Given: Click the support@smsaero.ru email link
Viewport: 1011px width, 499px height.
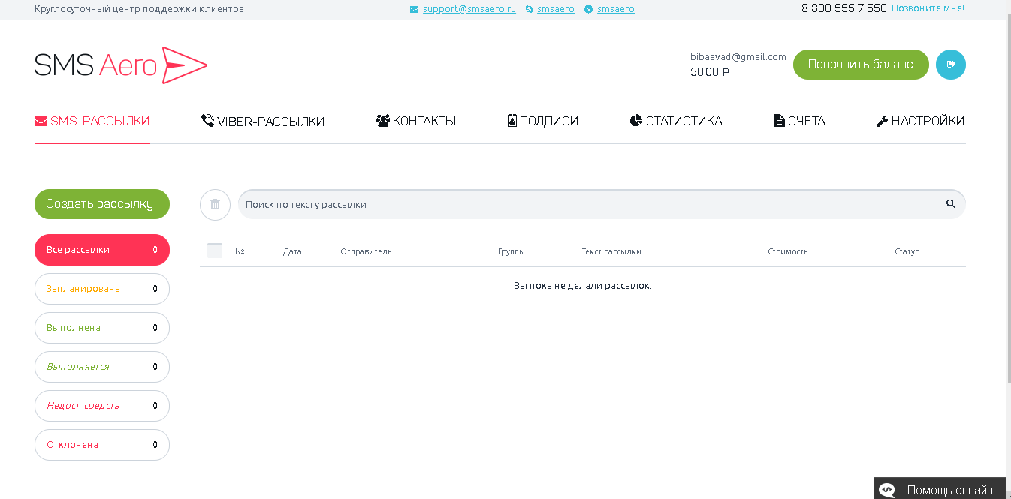Looking at the screenshot, I should (x=469, y=9).
